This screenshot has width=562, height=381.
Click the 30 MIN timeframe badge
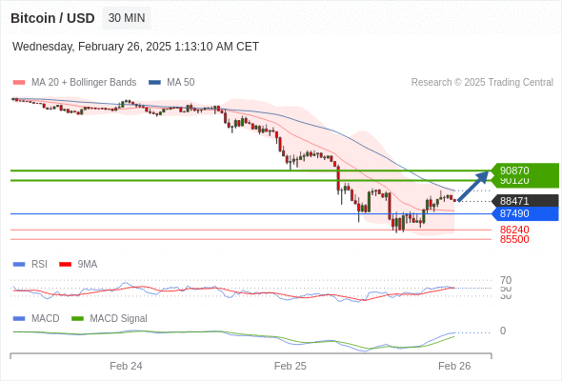[x=127, y=18]
